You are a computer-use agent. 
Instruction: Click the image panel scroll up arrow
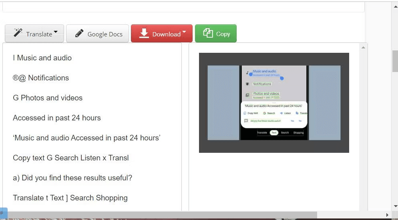click(363, 47)
